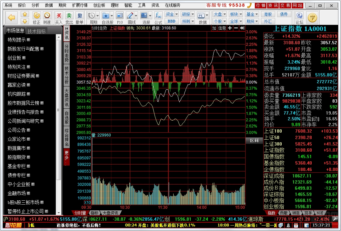
Task: Open the 论坛 forum
Action: pyautogui.click(x=299, y=18)
